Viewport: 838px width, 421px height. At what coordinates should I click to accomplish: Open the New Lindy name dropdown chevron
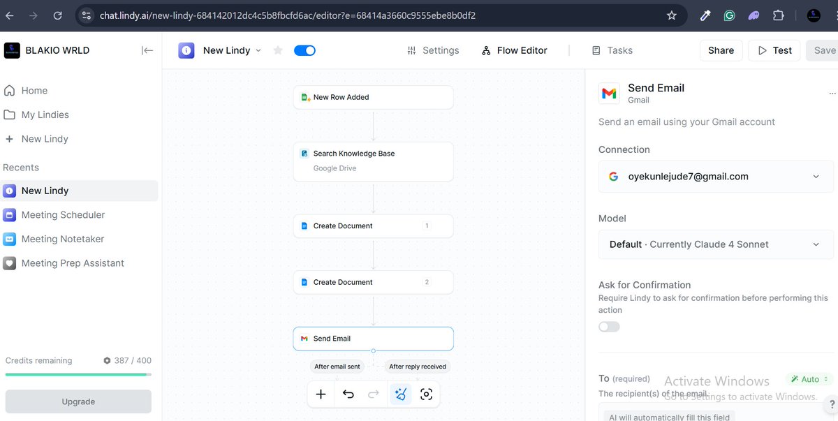click(258, 50)
